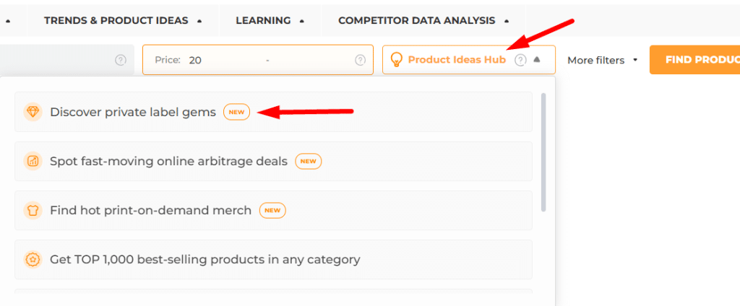Open the Competitor Data Analysis menu

coord(423,21)
